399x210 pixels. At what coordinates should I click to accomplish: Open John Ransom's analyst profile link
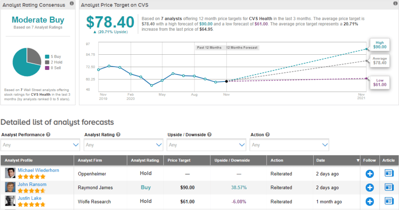[32, 184]
